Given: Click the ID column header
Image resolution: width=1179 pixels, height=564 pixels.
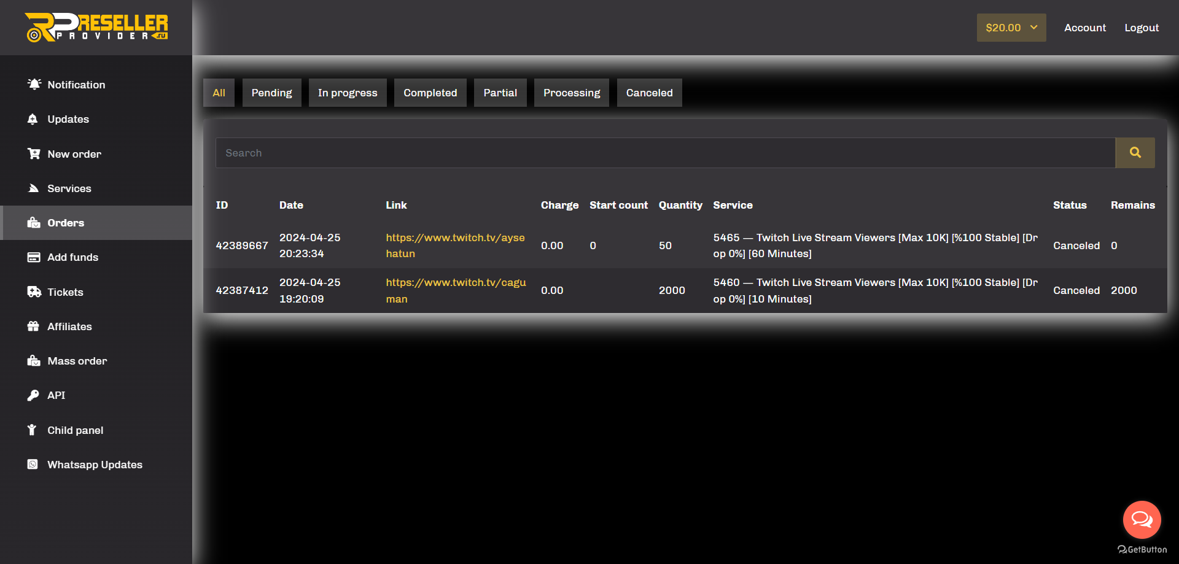Looking at the screenshot, I should point(222,205).
